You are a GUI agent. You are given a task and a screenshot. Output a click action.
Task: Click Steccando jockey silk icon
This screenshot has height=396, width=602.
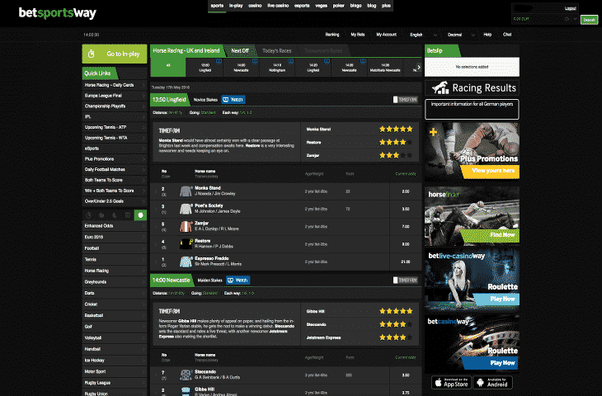click(x=186, y=375)
